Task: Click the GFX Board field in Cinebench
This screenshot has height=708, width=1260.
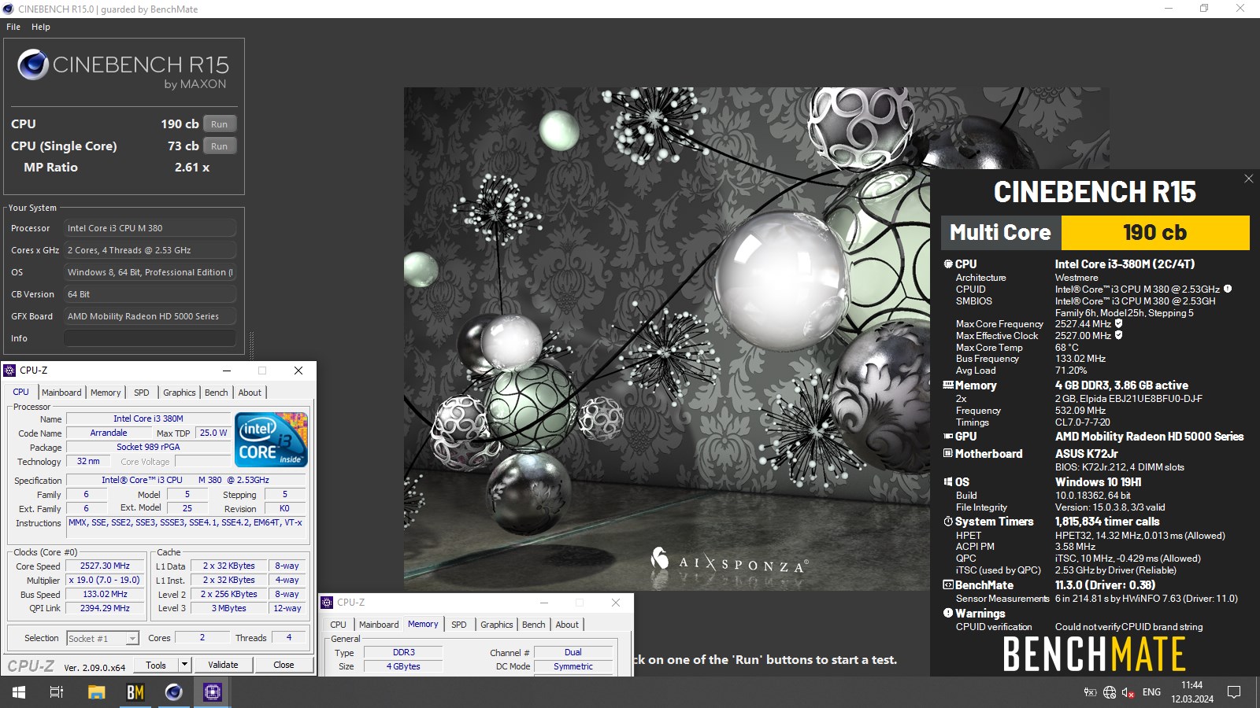Action: pos(150,316)
